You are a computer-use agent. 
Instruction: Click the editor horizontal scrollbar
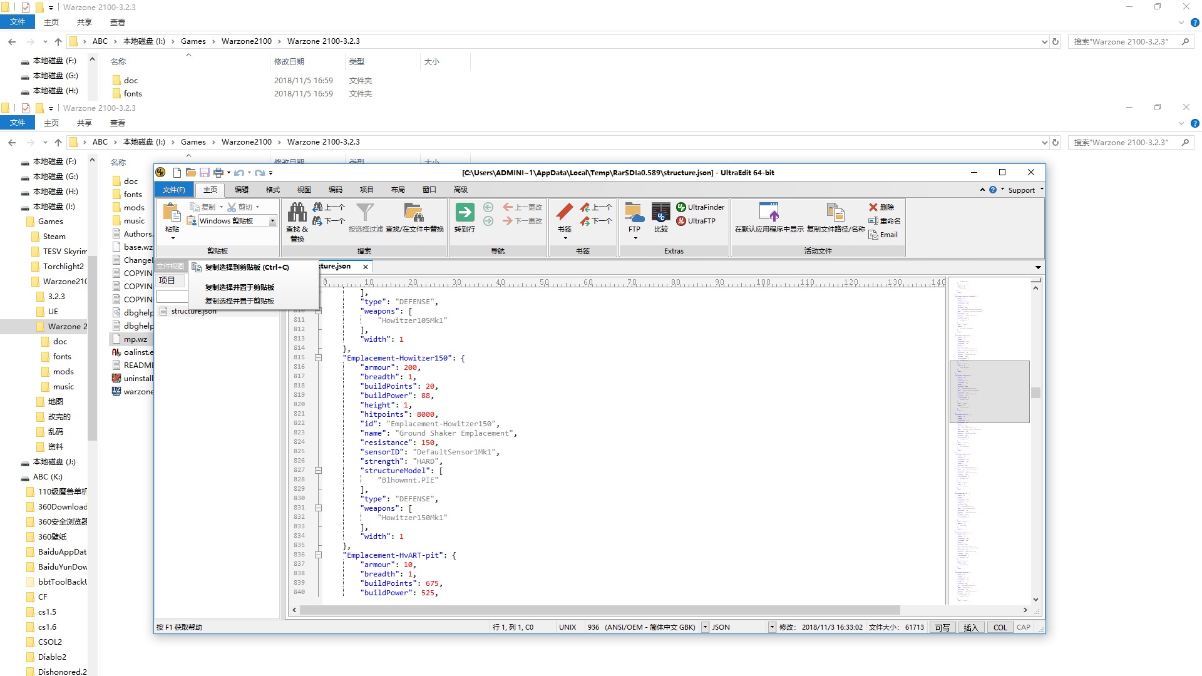pyautogui.click(x=599, y=610)
